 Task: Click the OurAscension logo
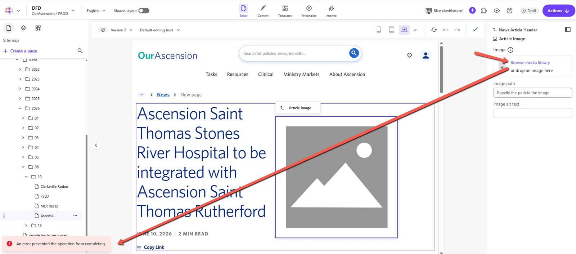coord(168,55)
